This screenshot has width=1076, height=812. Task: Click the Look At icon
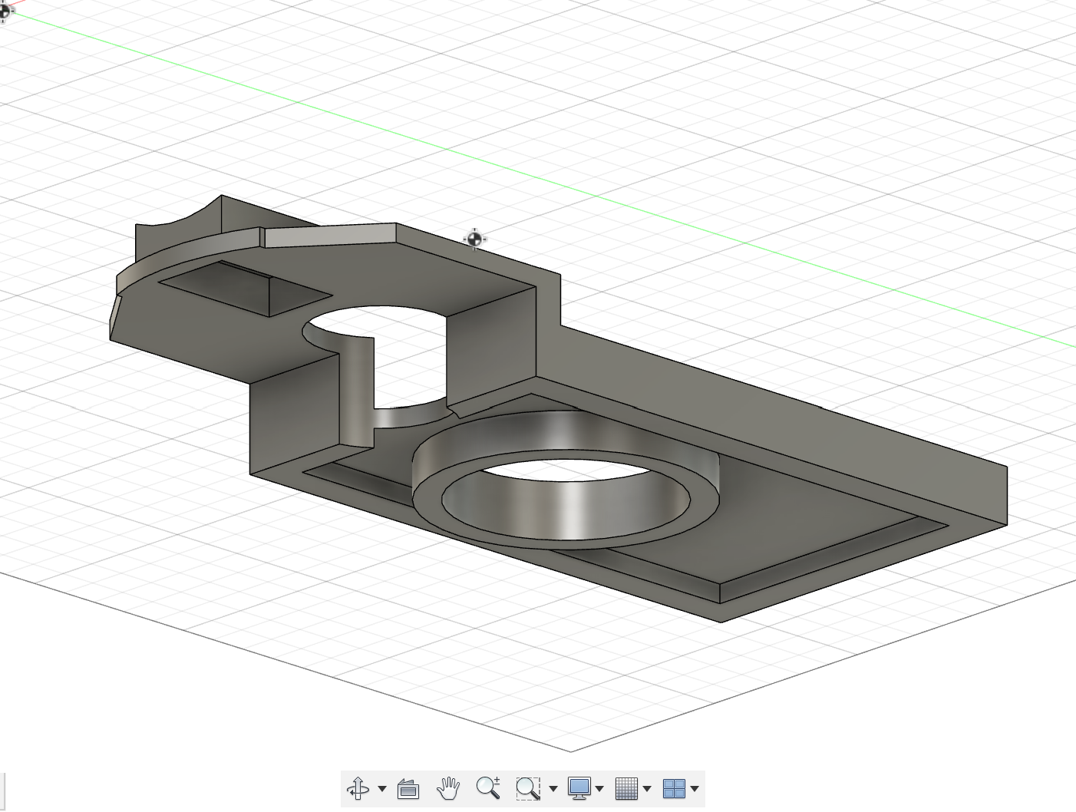408,788
